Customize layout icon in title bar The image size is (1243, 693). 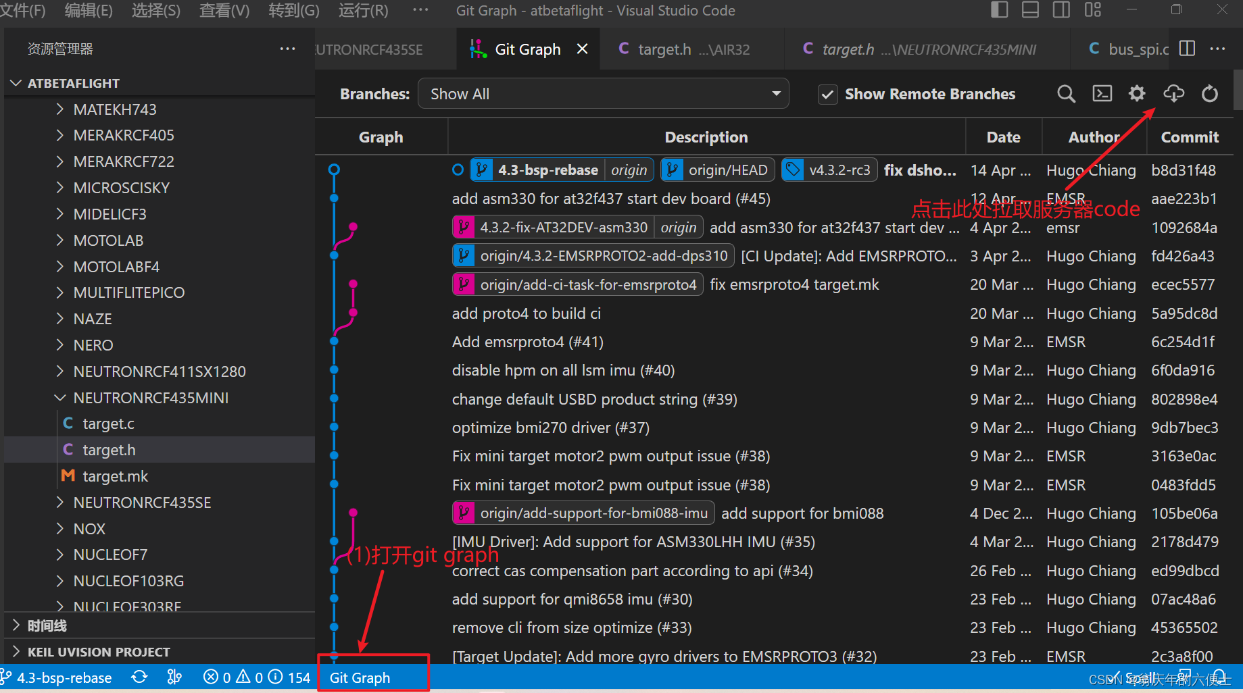[x=1092, y=10]
